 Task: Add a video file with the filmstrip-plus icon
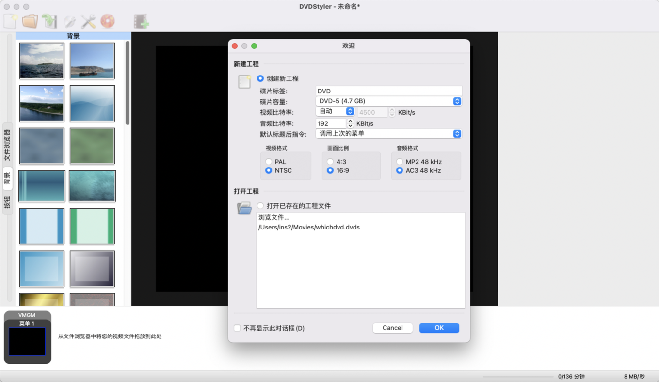[x=141, y=21]
